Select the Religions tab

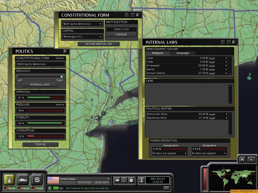point(157,53)
